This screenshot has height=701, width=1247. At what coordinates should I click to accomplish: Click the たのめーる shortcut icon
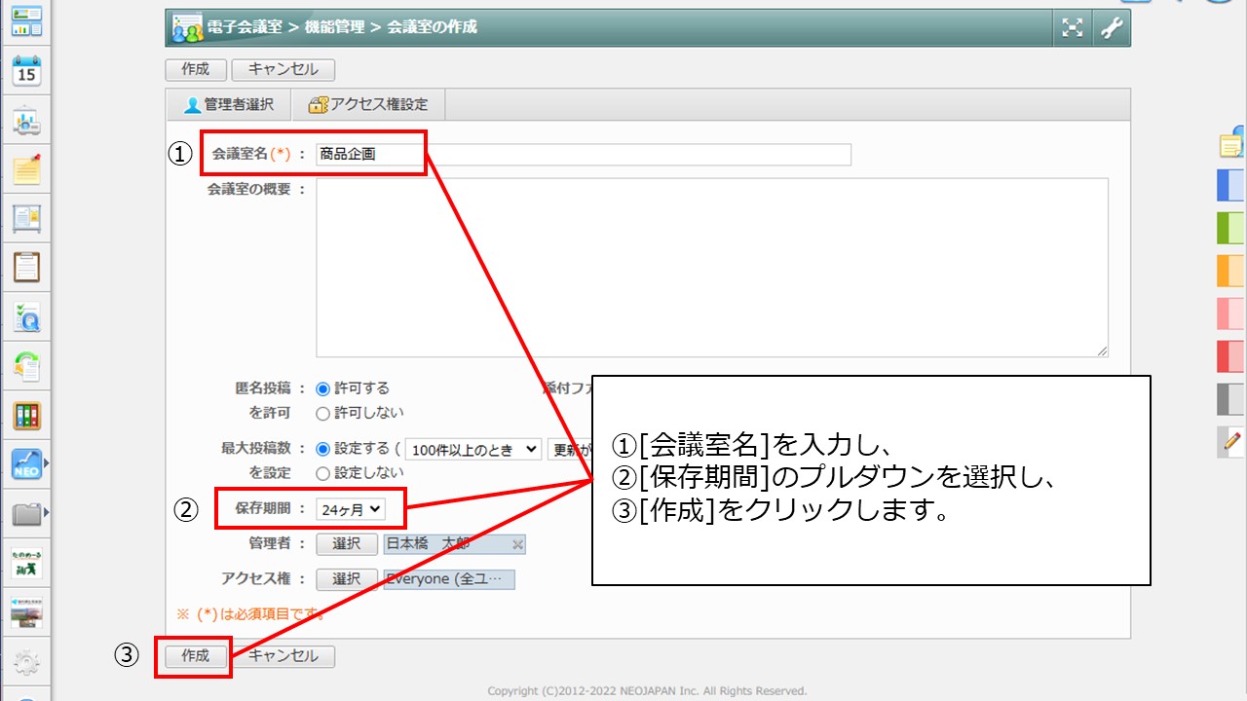[x=26, y=563]
